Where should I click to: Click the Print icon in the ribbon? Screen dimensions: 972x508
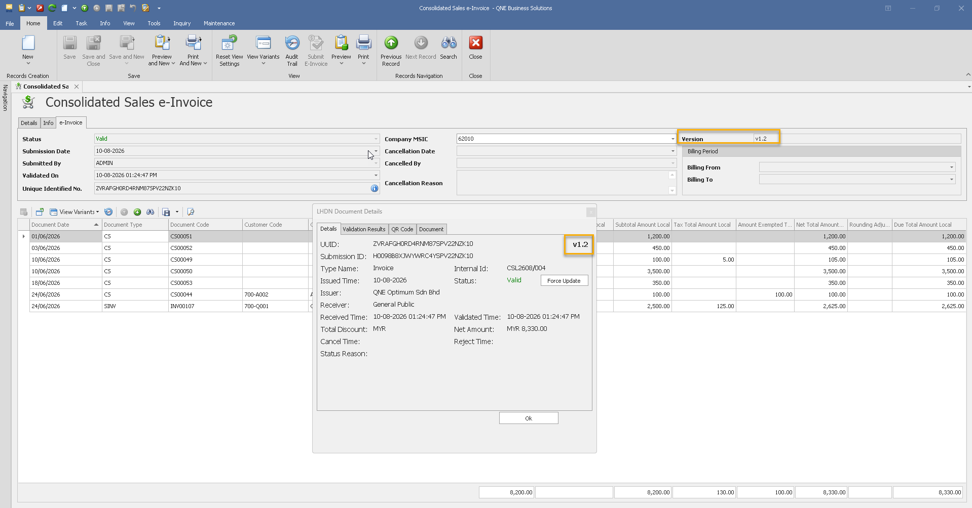pyautogui.click(x=363, y=44)
